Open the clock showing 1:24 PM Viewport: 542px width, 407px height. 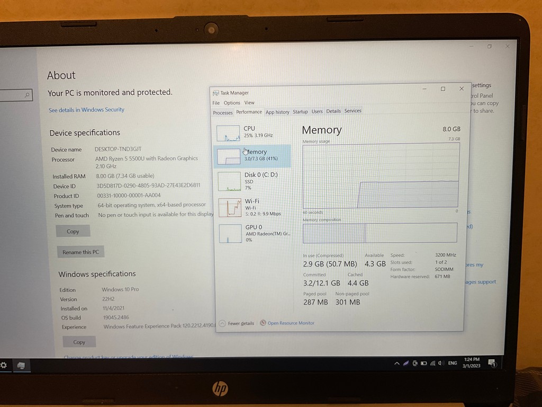(472, 362)
